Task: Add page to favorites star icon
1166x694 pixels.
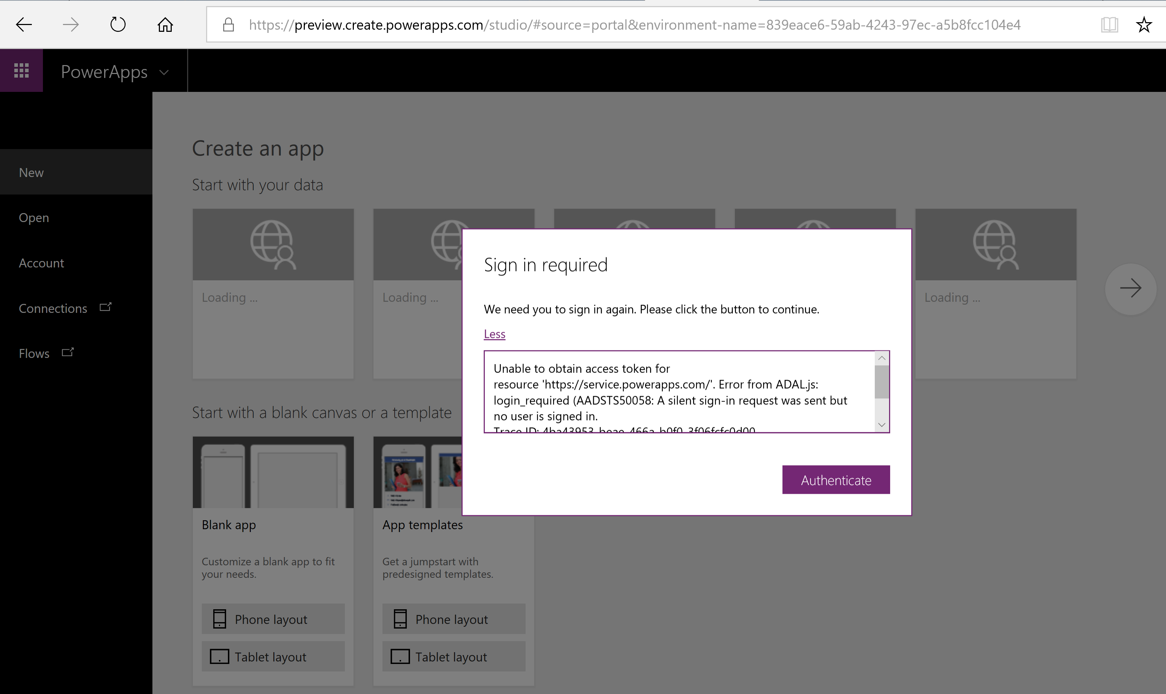Action: 1143,24
